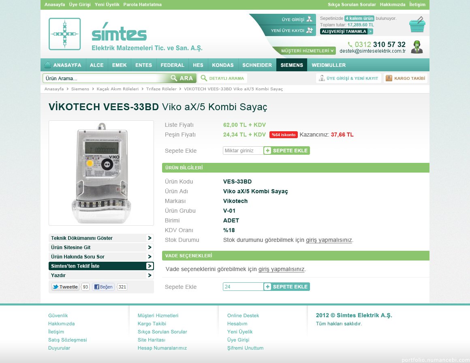Screen dimensions: 470x363
Task: Open the SCHNEIDER brand tab
Action: tap(257, 65)
